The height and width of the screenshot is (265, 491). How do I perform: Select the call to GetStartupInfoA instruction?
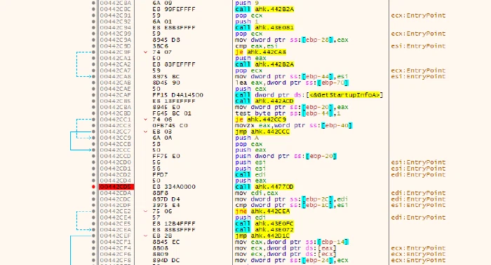[309, 95]
